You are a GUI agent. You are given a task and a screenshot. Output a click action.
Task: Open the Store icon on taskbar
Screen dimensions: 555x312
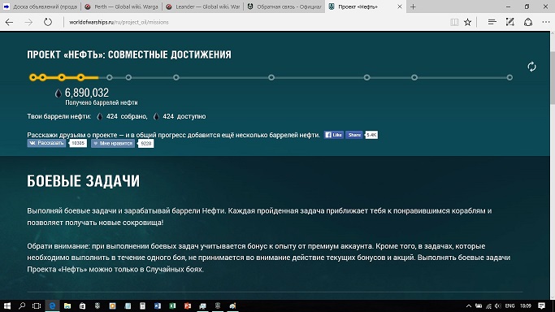82,306
